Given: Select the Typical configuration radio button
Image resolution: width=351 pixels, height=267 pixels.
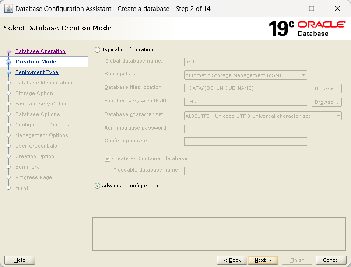Looking at the screenshot, I should [x=97, y=50].
